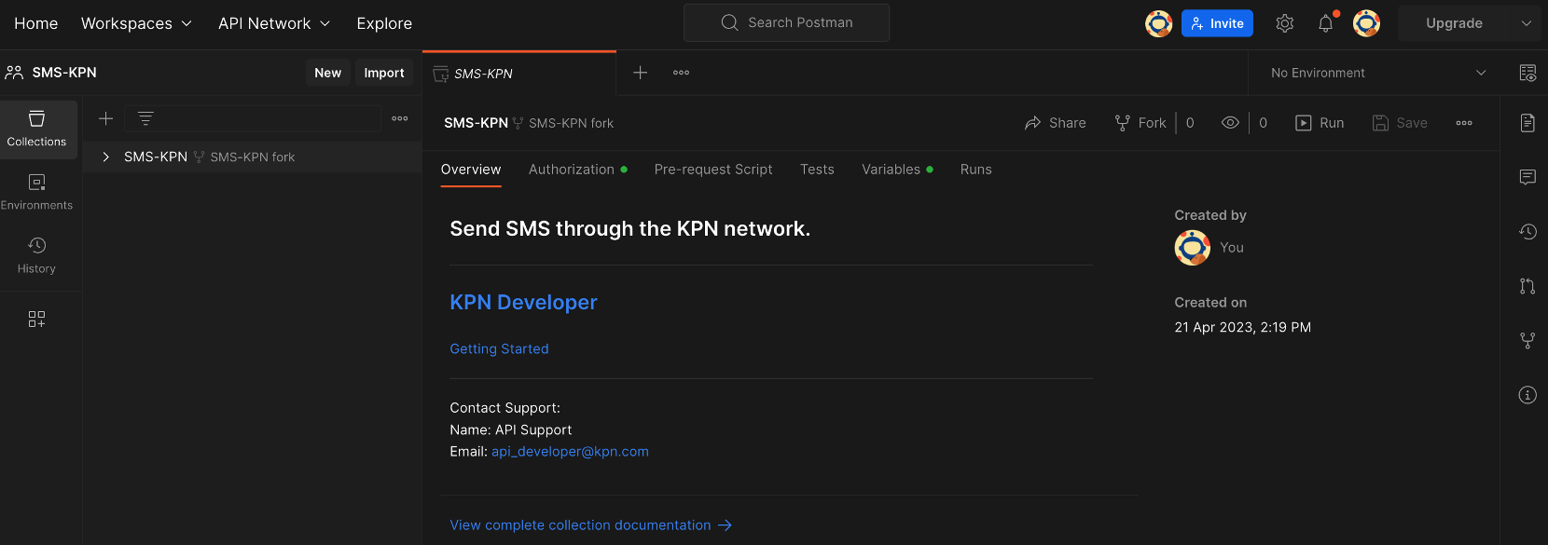The image size is (1548, 545).
Task: Share the SMS-KPN collection
Action: [1056, 123]
